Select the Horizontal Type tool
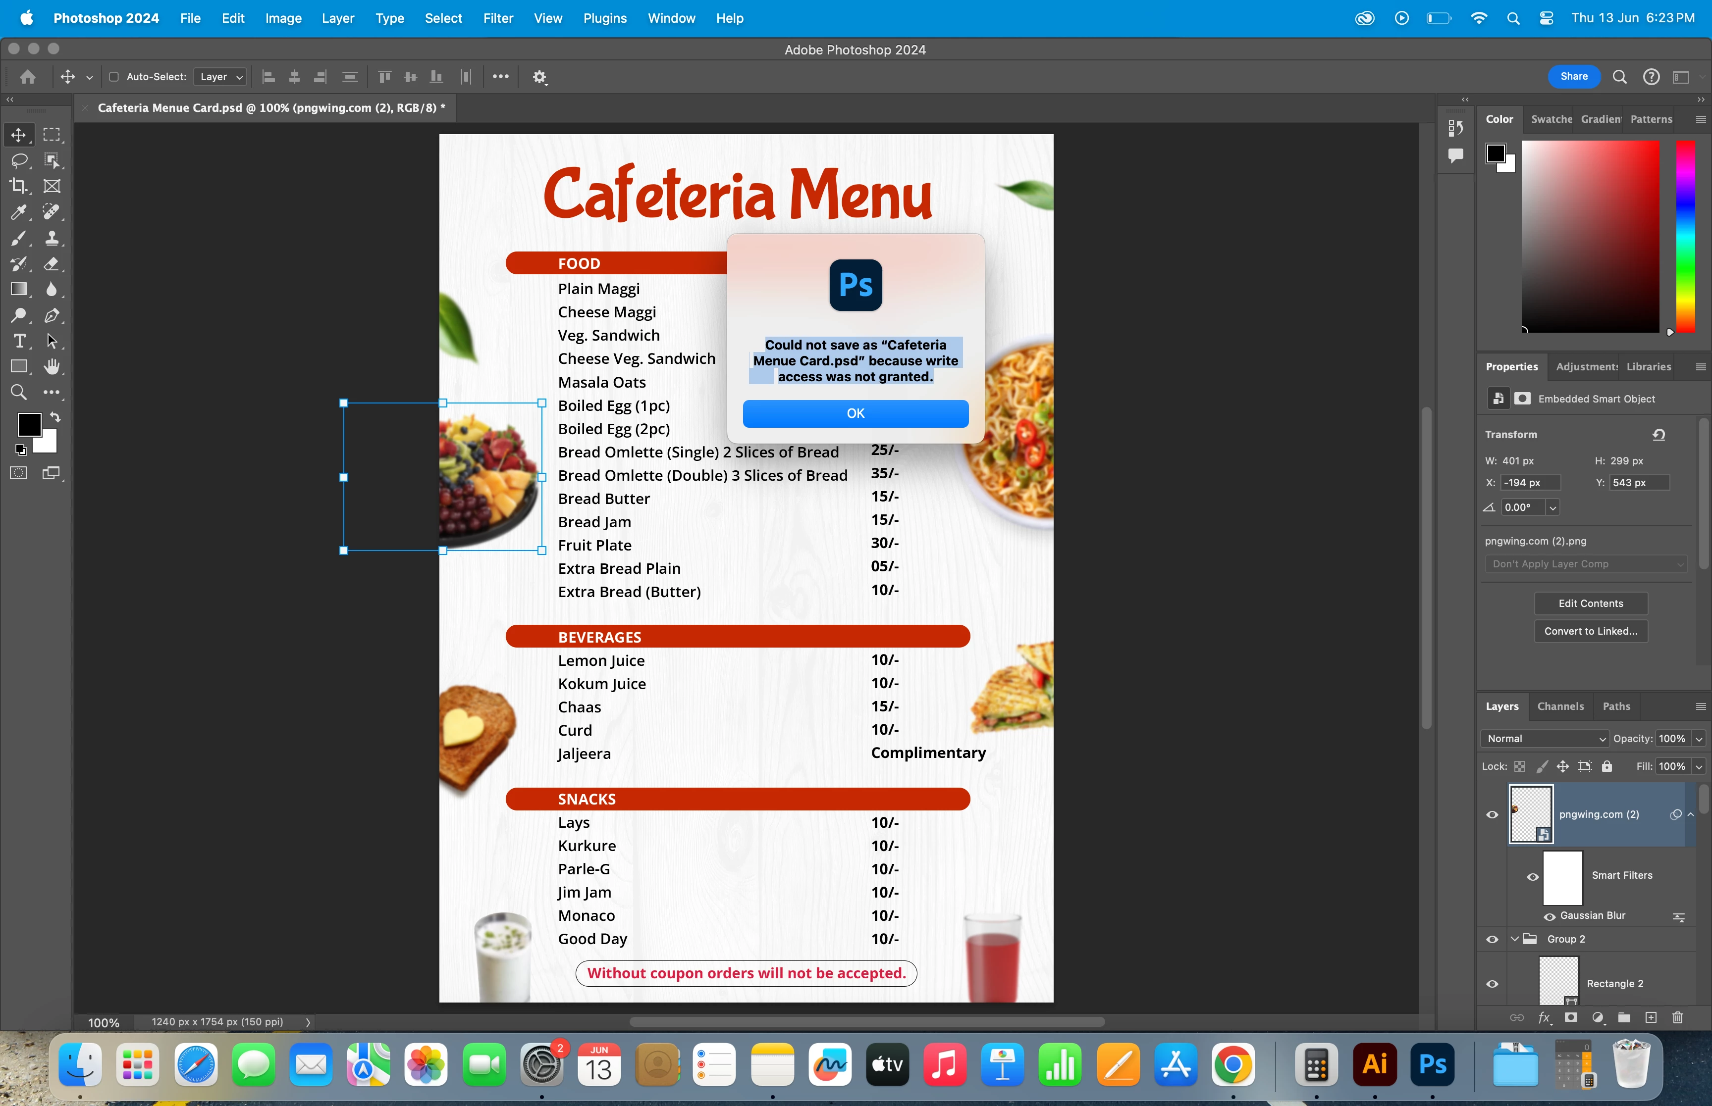1712x1106 pixels. coord(19,341)
